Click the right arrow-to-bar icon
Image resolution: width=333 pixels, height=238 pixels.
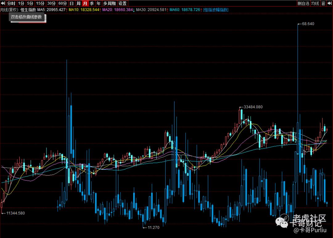pyautogui.click(x=330, y=3)
